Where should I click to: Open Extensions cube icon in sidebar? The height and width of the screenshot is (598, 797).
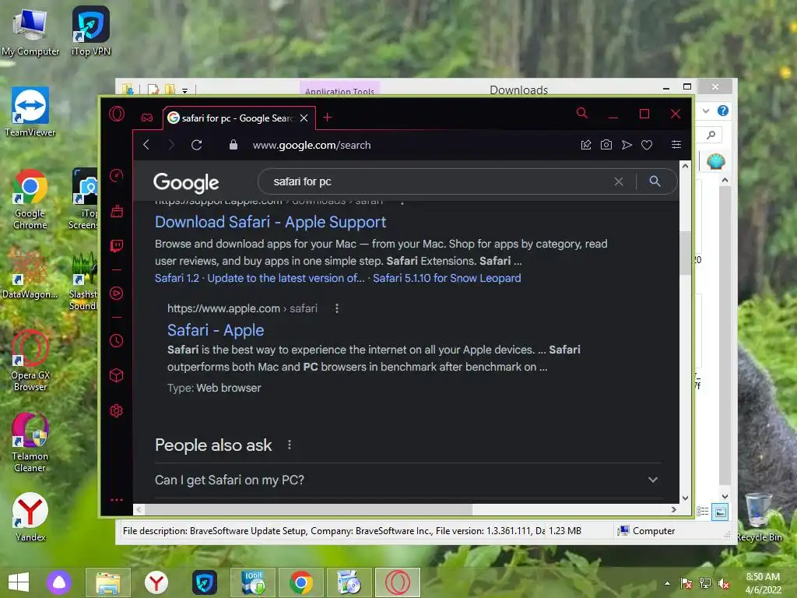point(117,376)
